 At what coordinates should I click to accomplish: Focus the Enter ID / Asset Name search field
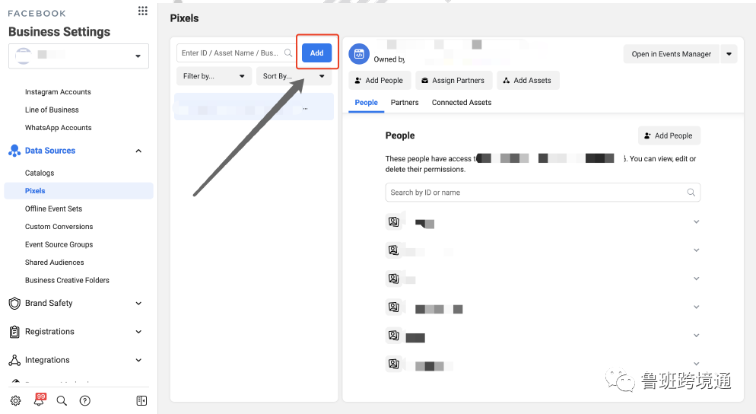pyautogui.click(x=237, y=53)
